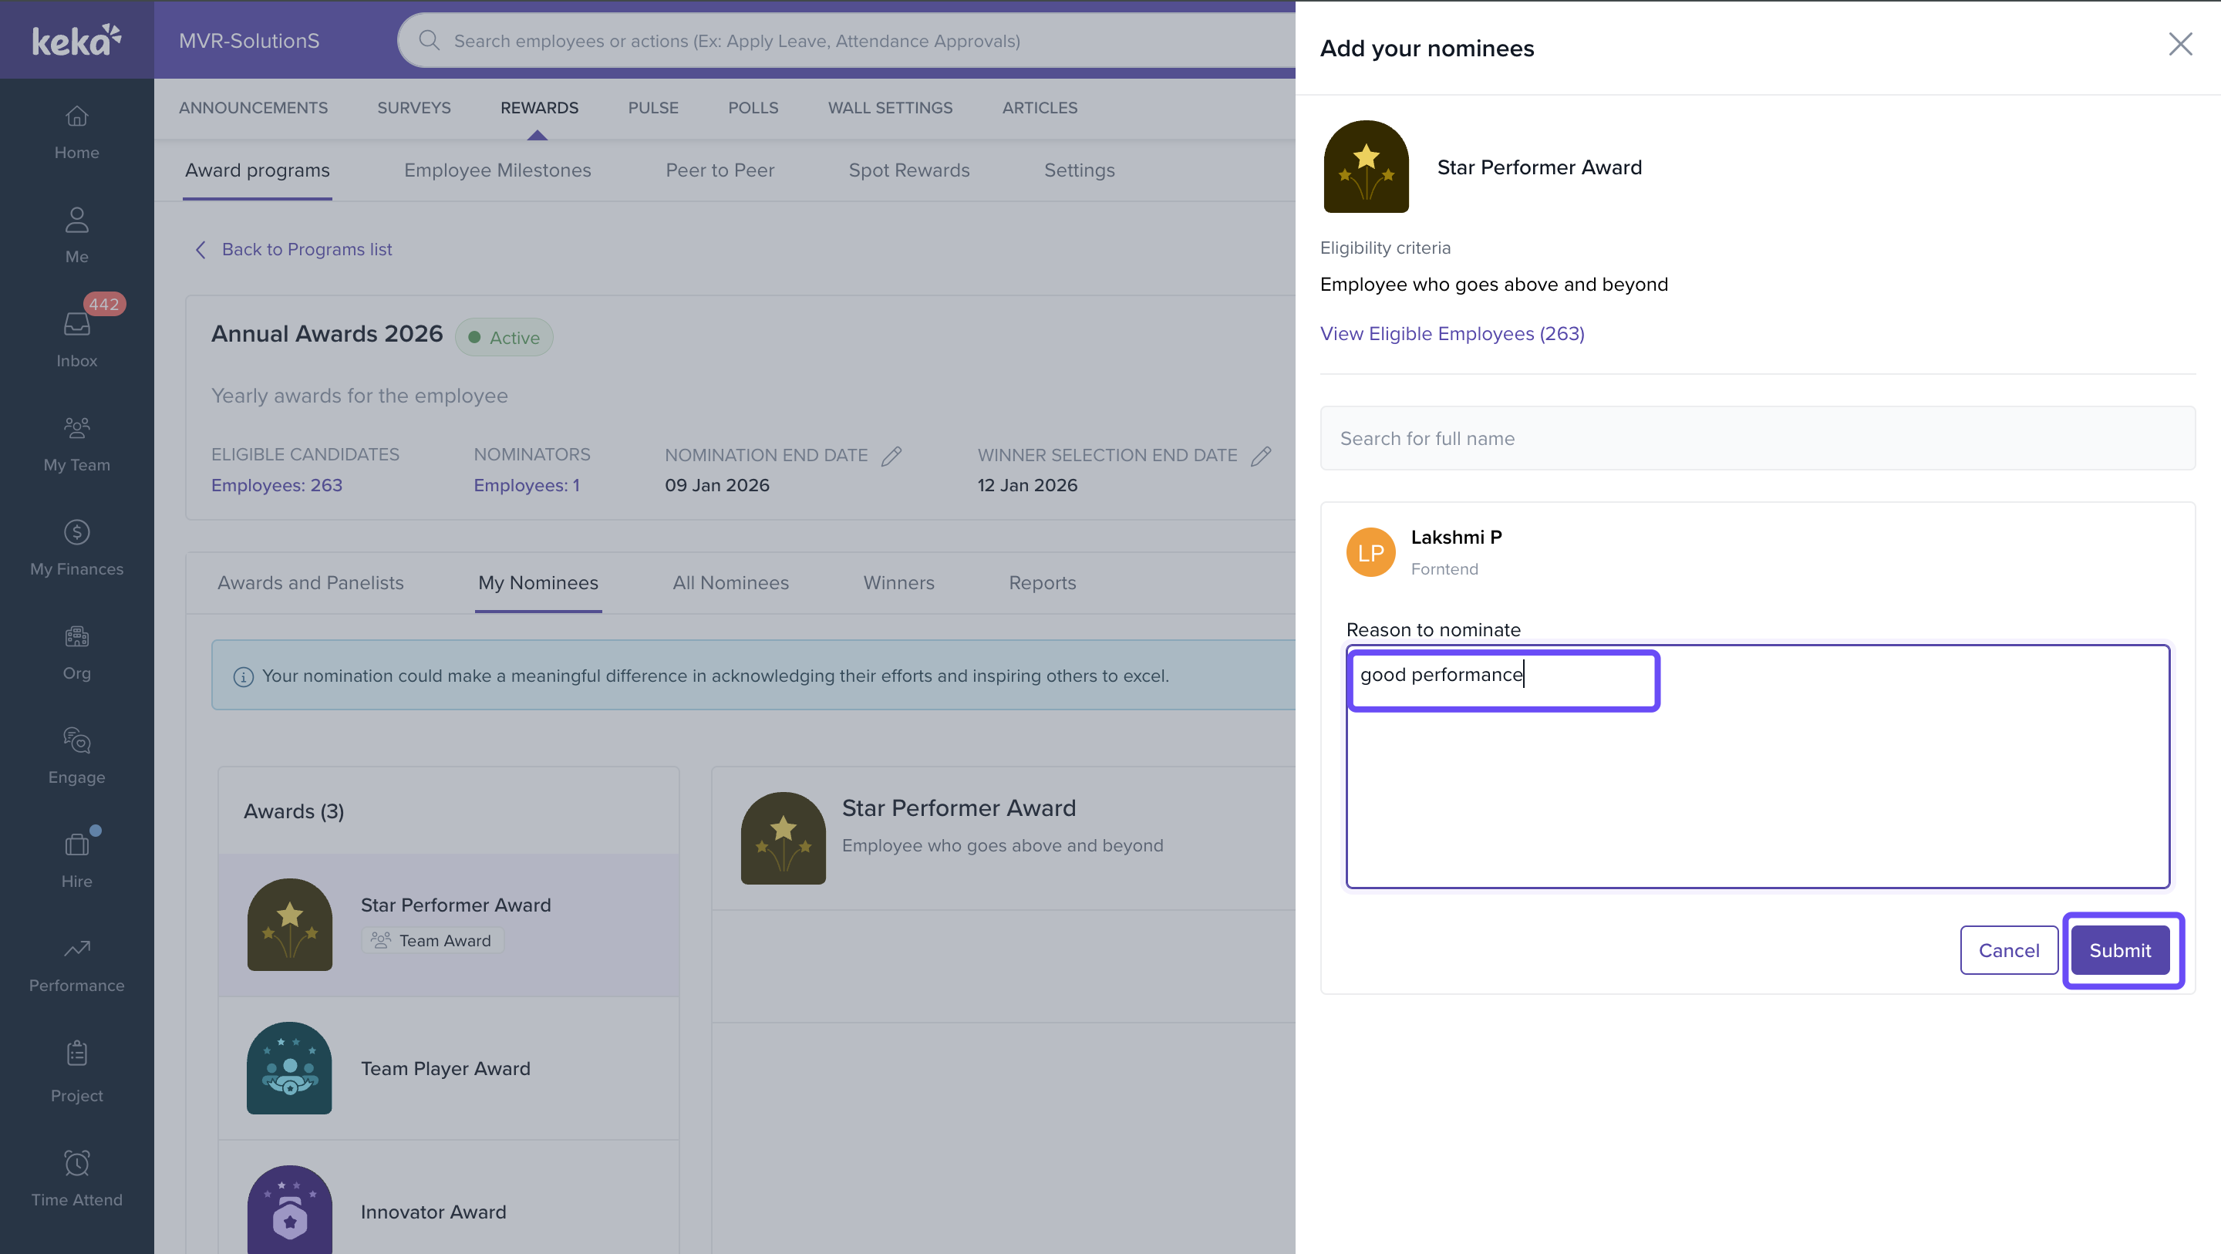This screenshot has width=2221, height=1254.
Task: Switch to All Nominees tab
Action: click(x=730, y=583)
